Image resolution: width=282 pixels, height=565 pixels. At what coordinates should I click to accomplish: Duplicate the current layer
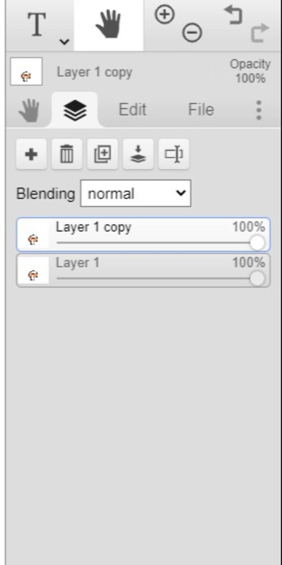102,154
